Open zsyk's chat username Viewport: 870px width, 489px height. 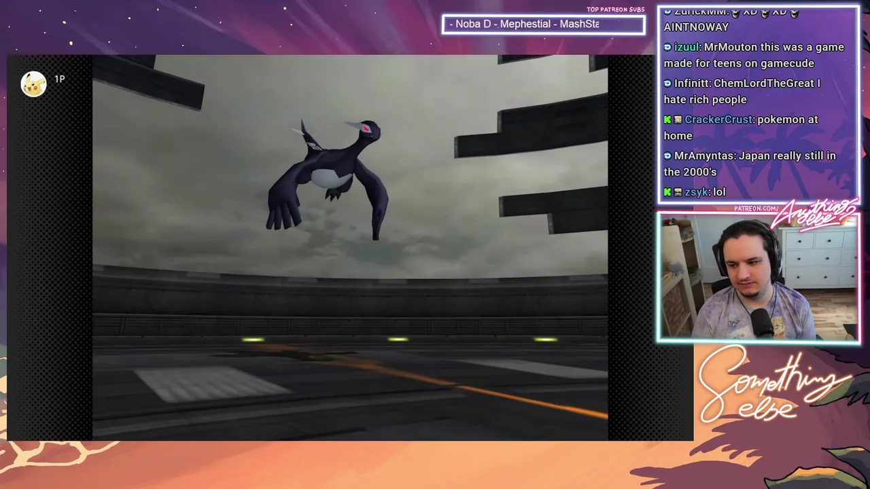click(x=696, y=192)
